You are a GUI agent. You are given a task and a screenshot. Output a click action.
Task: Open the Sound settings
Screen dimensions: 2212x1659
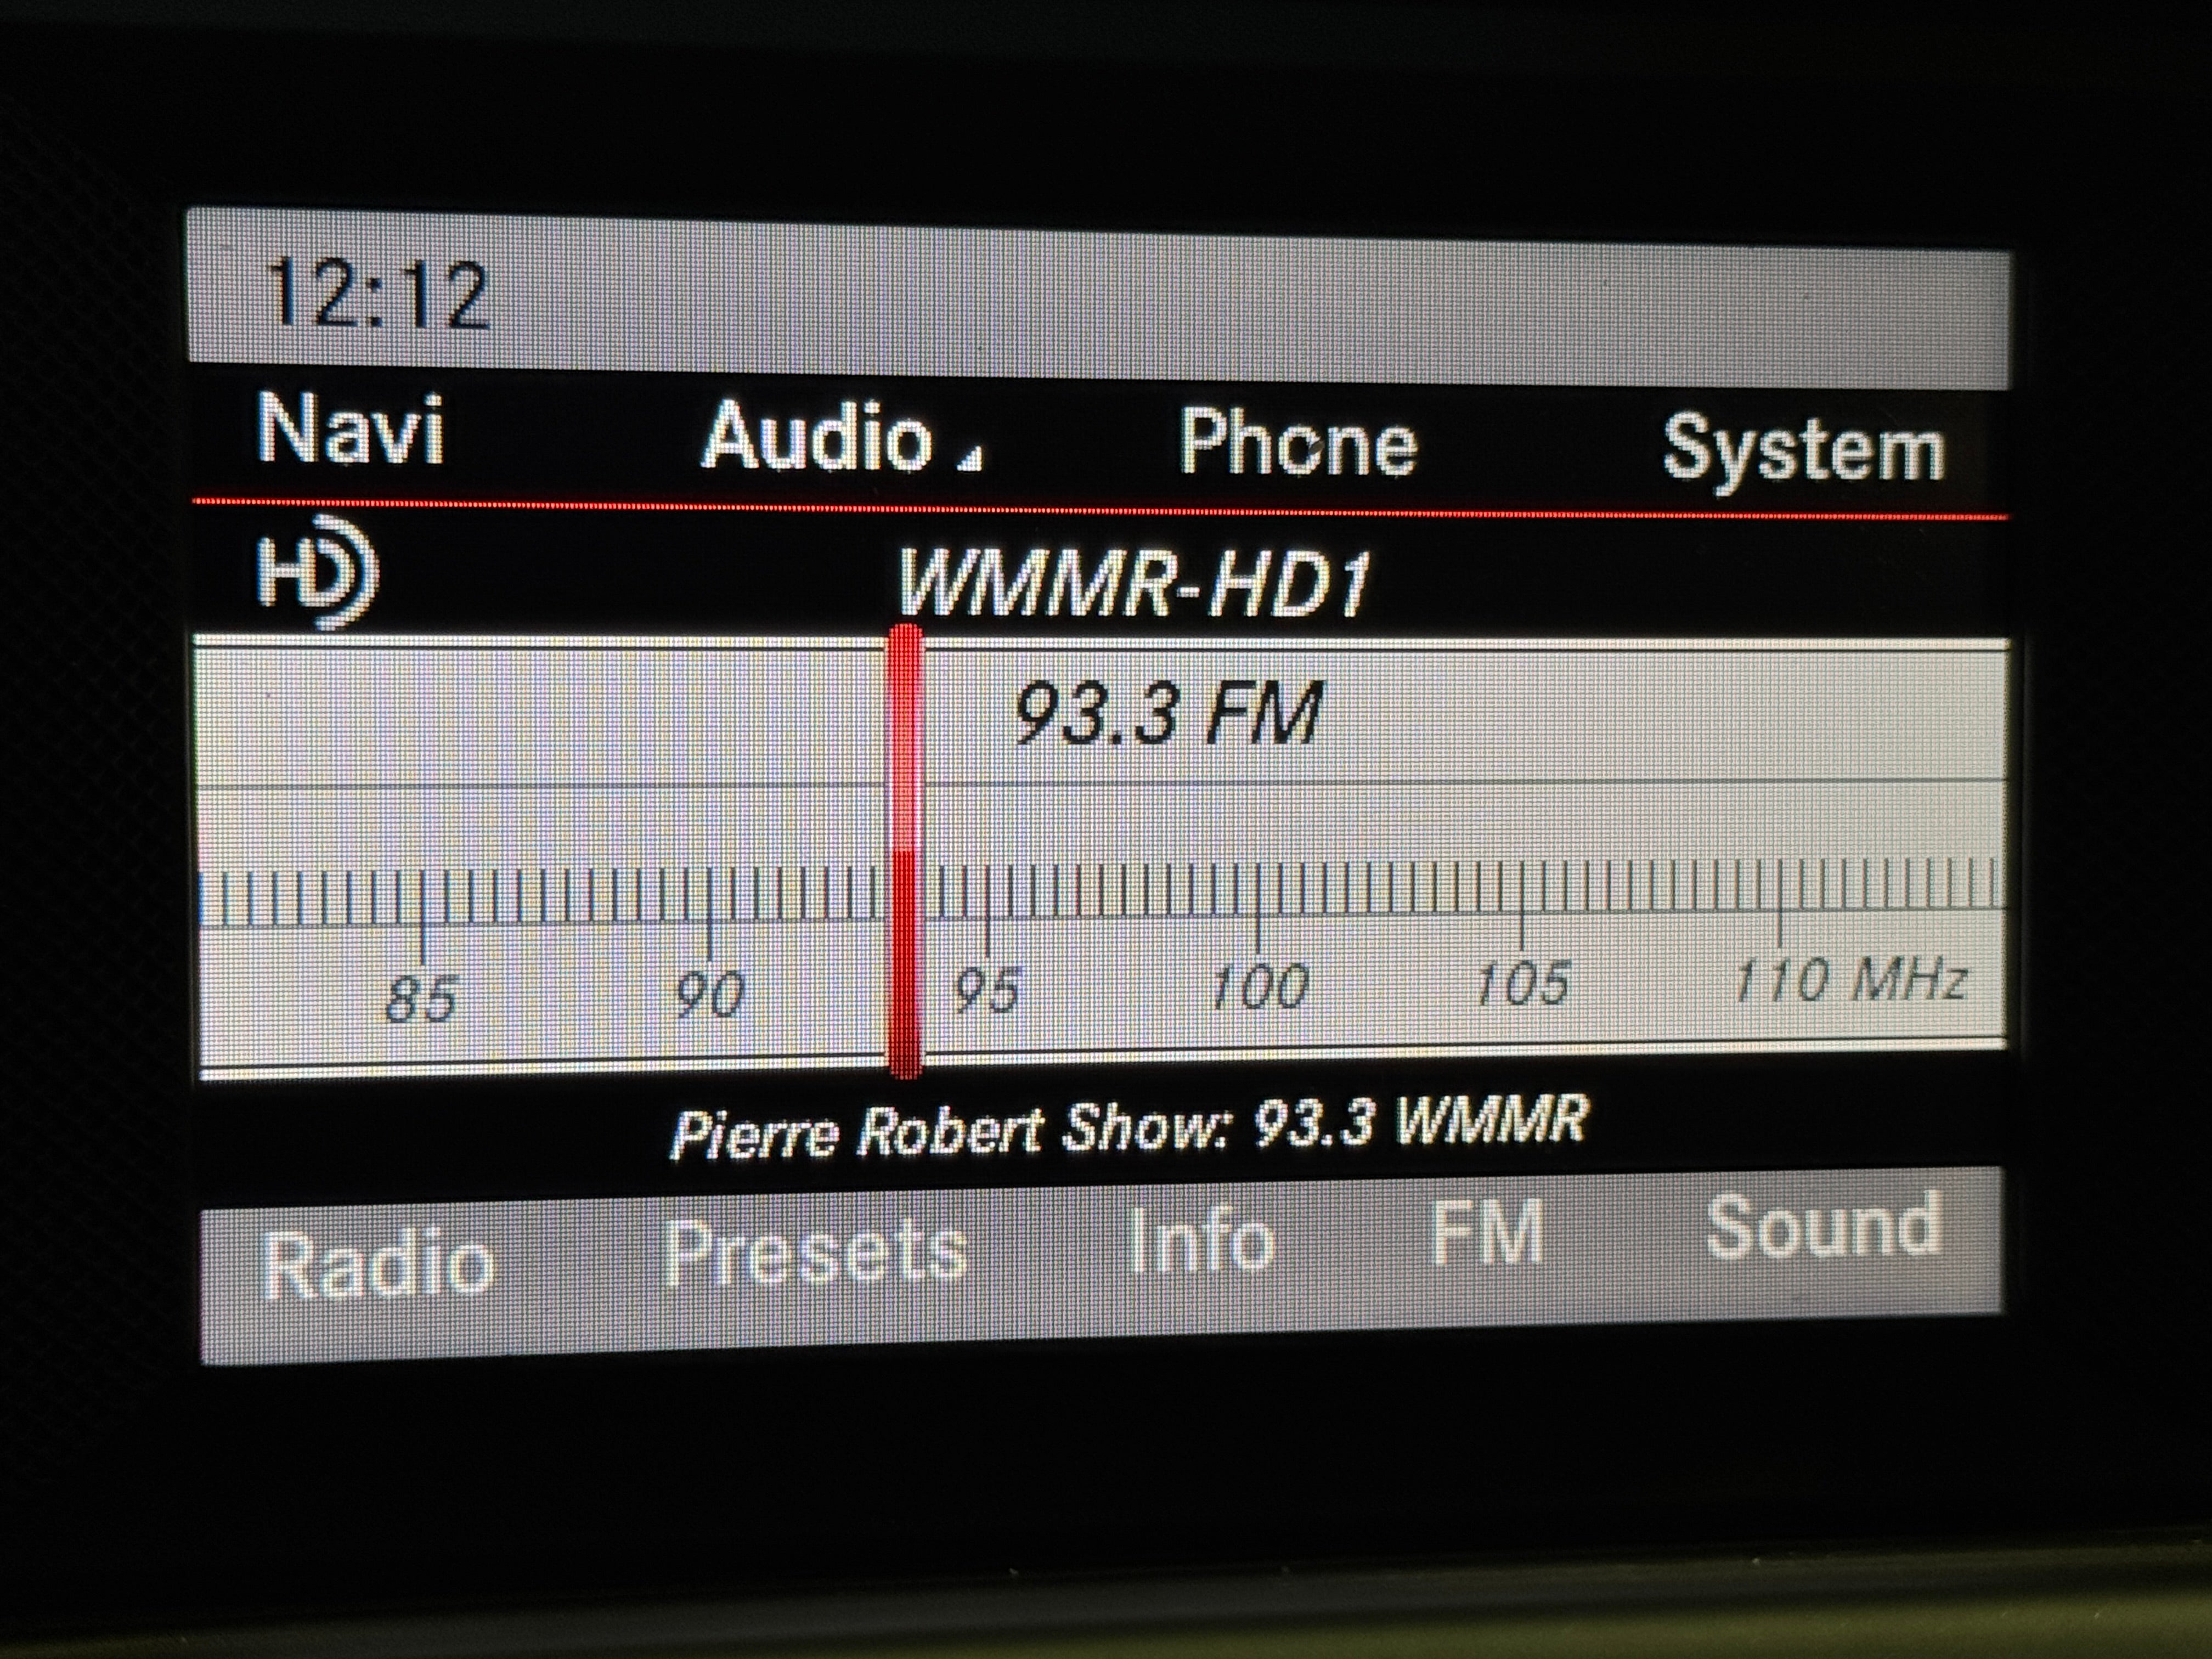1824,1225
